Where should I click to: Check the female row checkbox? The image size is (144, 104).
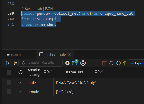(x=9, y=92)
